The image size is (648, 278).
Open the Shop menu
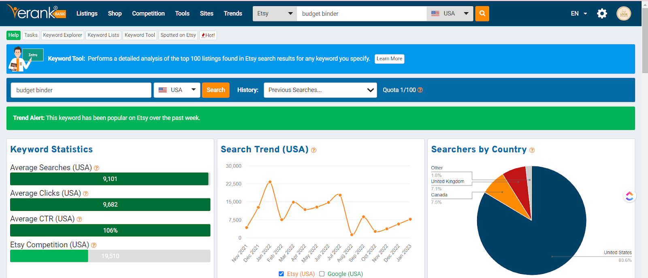pos(115,13)
